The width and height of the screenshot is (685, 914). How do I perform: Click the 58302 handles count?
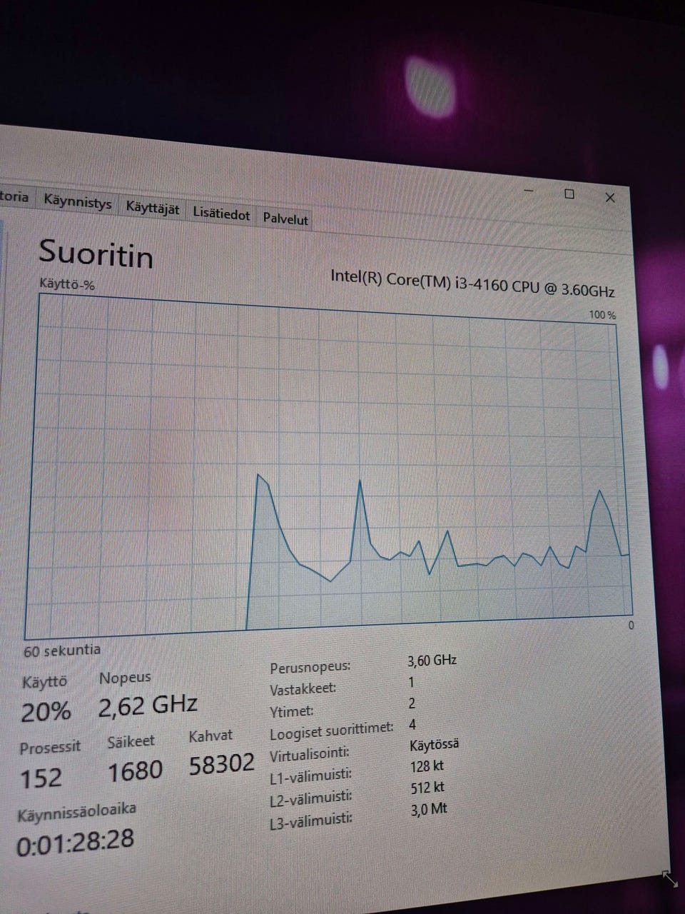point(222,764)
